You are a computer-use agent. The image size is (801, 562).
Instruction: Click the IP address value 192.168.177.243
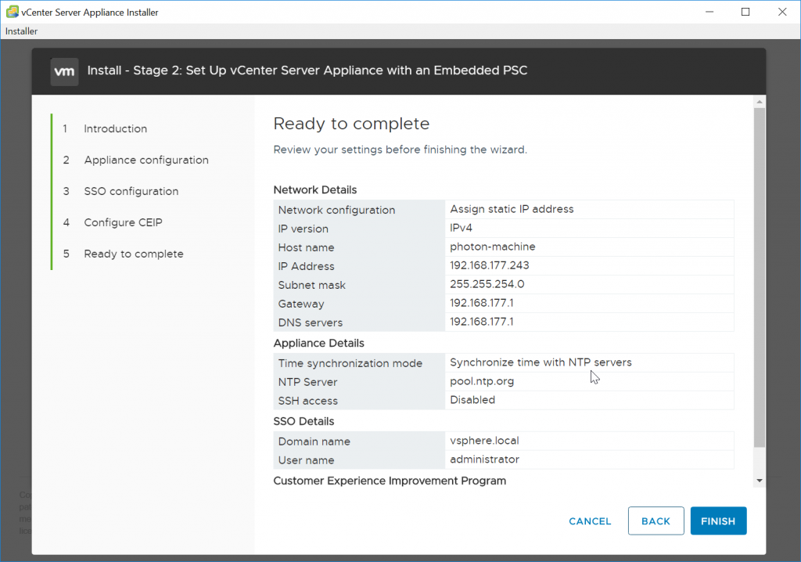pyautogui.click(x=490, y=265)
